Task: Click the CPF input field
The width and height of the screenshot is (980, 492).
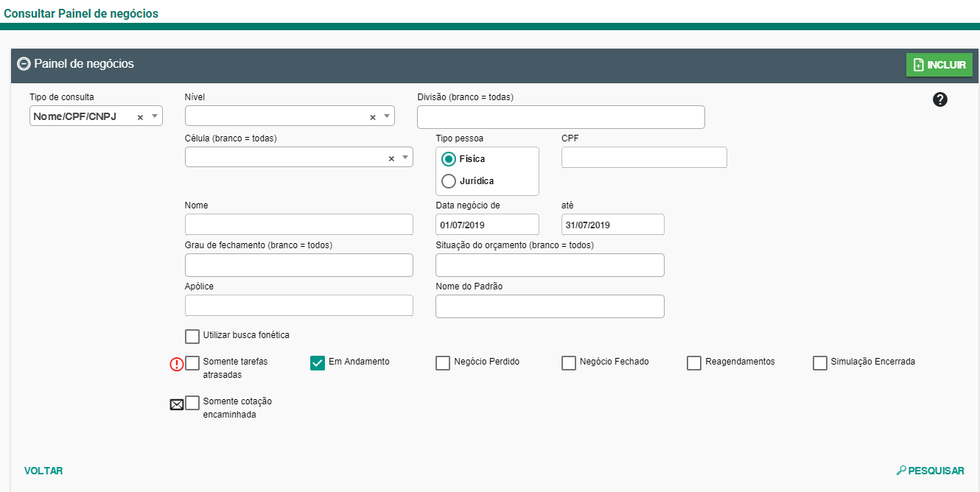Action: [x=644, y=158]
